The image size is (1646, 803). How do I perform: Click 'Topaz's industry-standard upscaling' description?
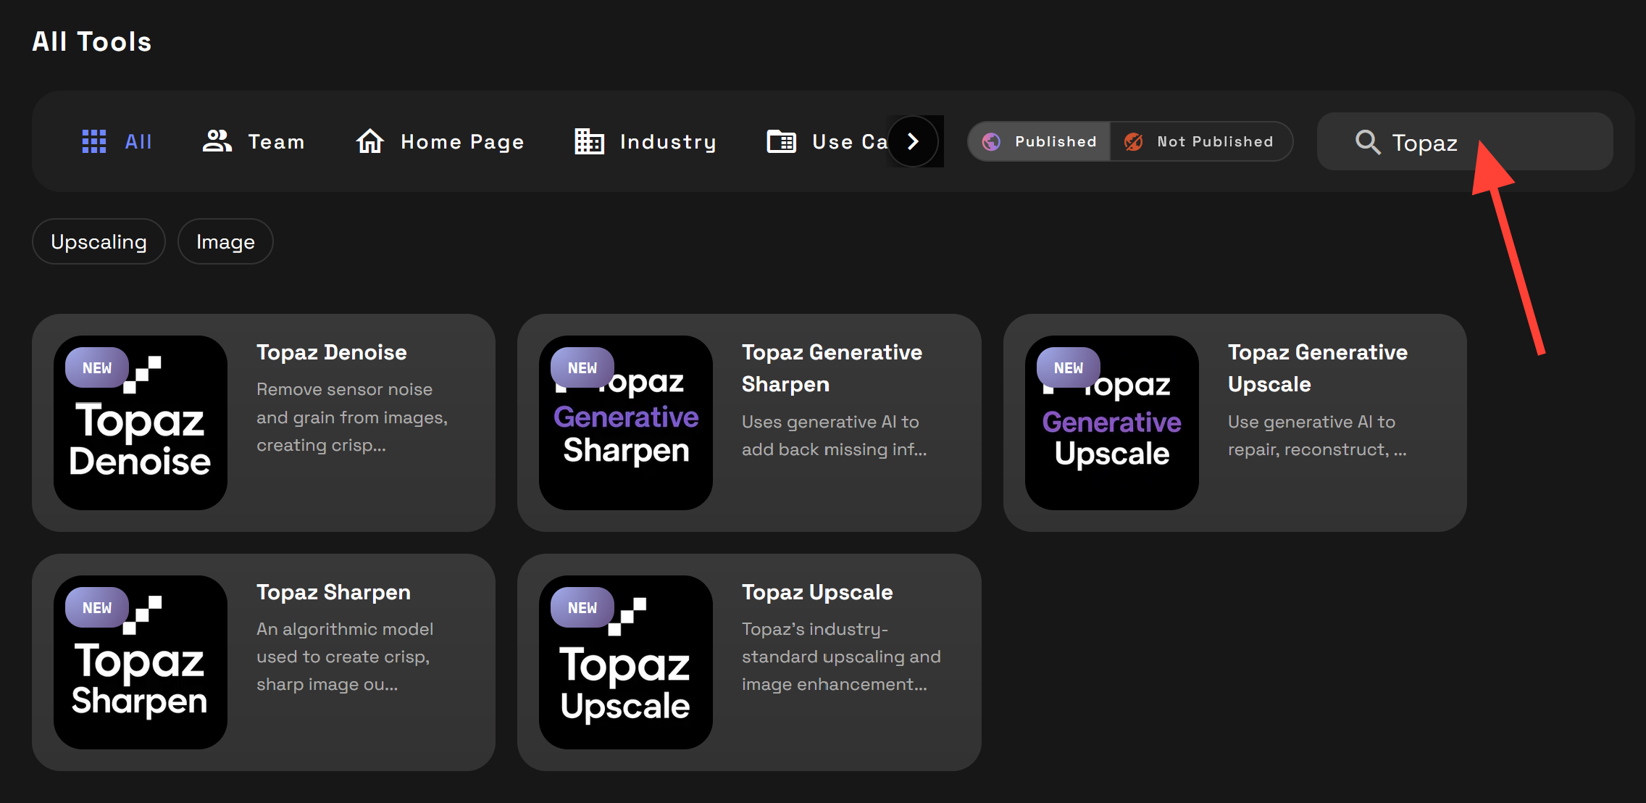click(x=841, y=657)
